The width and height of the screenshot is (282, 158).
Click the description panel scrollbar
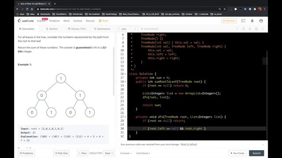tap(114, 71)
